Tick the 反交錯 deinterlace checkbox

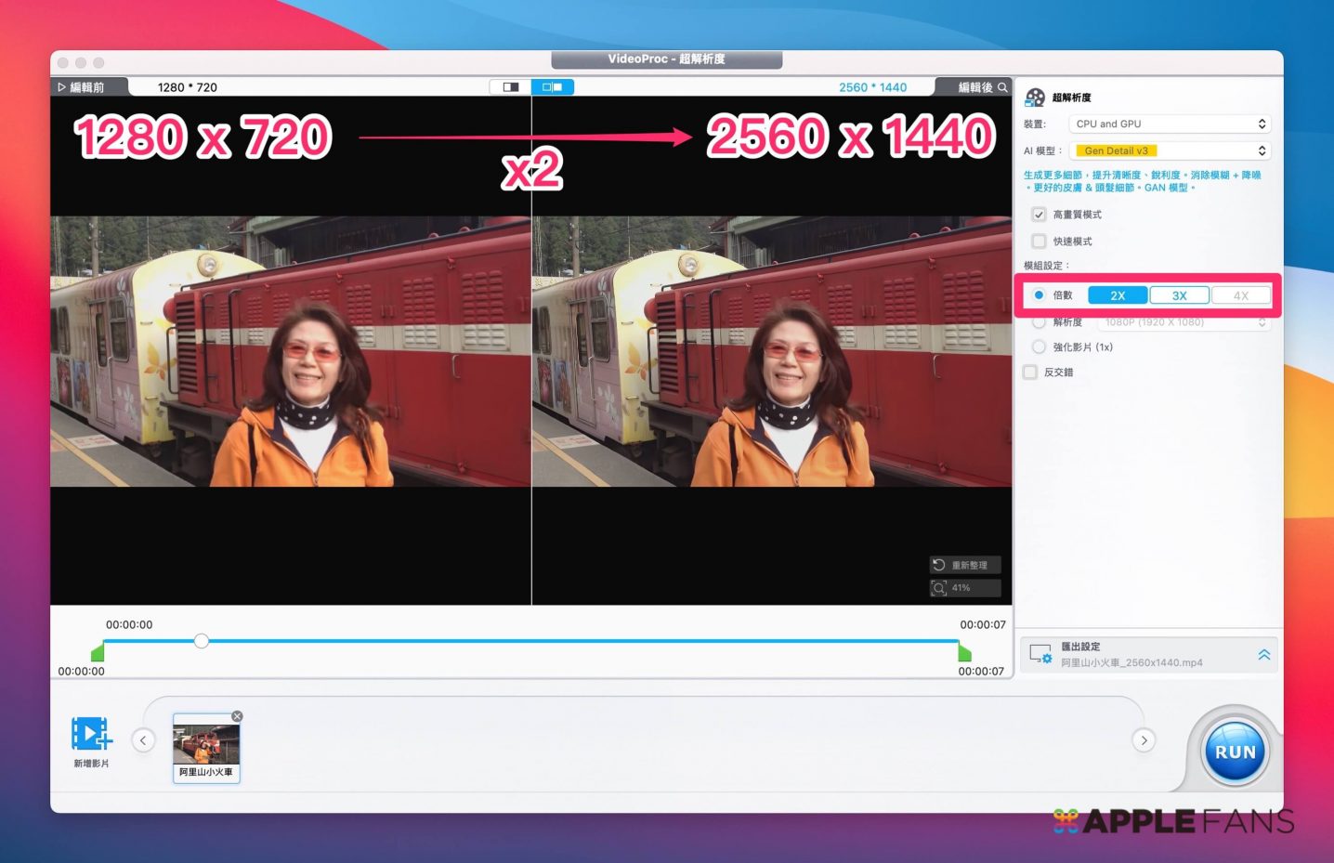1029,373
